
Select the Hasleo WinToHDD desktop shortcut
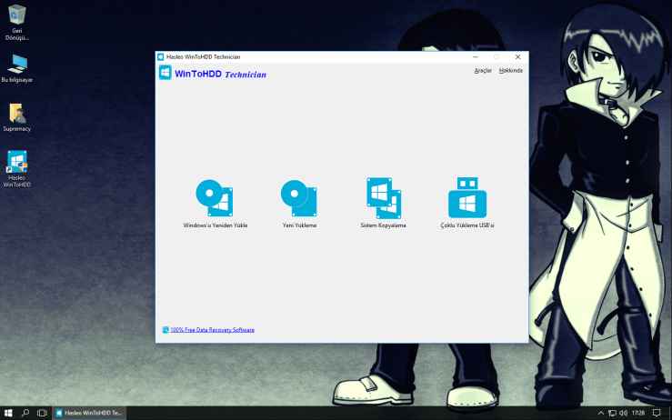pos(17,168)
